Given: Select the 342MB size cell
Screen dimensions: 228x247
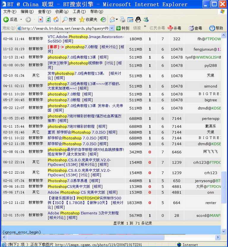Looking at the screenshot, I should 136,152.
